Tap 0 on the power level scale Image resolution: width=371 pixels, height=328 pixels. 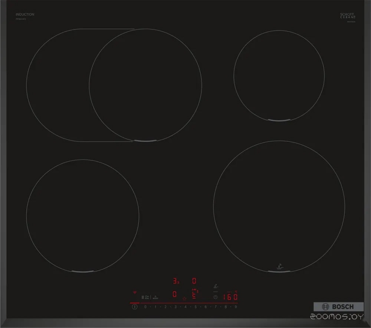click(x=145, y=307)
